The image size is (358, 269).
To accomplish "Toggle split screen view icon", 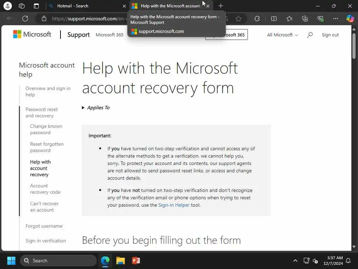I will (x=274, y=19).
